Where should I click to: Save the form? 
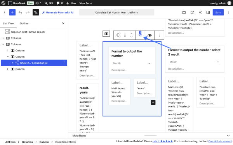pyautogui.click(x=218, y=12)
